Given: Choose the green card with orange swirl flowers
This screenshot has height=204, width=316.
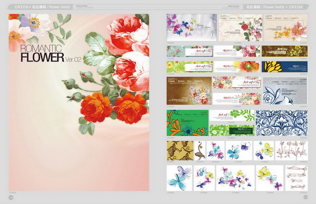Looking at the screenshot, I should (x=187, y=123).
